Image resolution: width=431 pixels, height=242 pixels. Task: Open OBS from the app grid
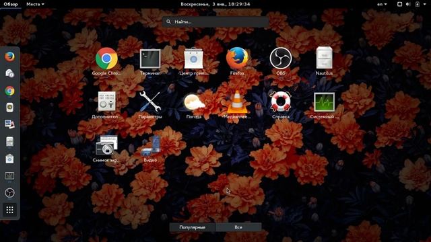pyautogui.click(x=280, y=58)
